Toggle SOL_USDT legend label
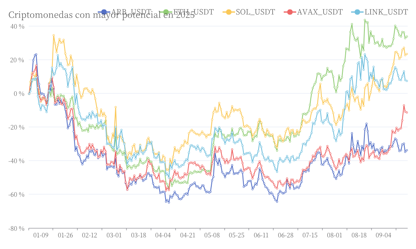Image resolution: width=416 pixels, height=249 pixels. coord(255,12)
